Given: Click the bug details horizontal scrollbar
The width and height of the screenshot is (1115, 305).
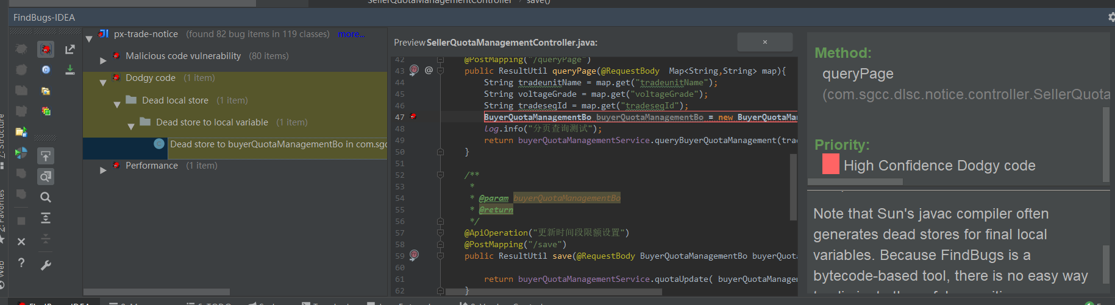Looking at the screenshot, I should 855,181.
